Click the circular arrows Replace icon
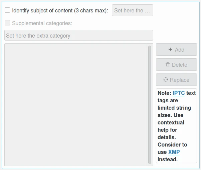Image resolution: width=201 pixels, height=170 pixels. click(165, 80)
